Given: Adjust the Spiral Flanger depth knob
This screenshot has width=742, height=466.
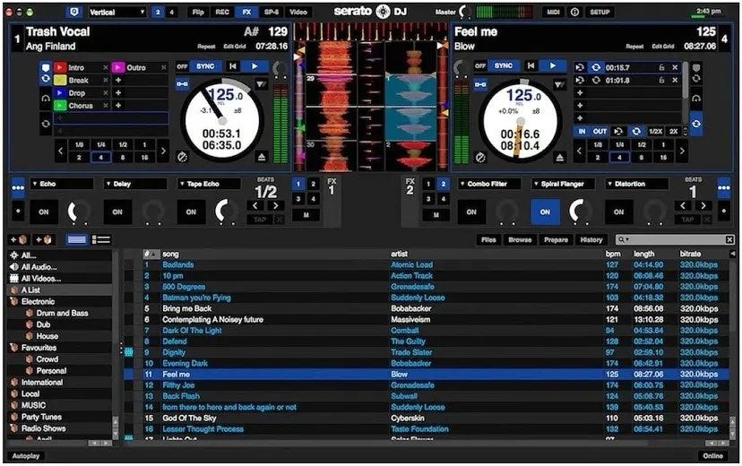Looking at the screenshot, I should pyautogui.click(x=580, y=211).
